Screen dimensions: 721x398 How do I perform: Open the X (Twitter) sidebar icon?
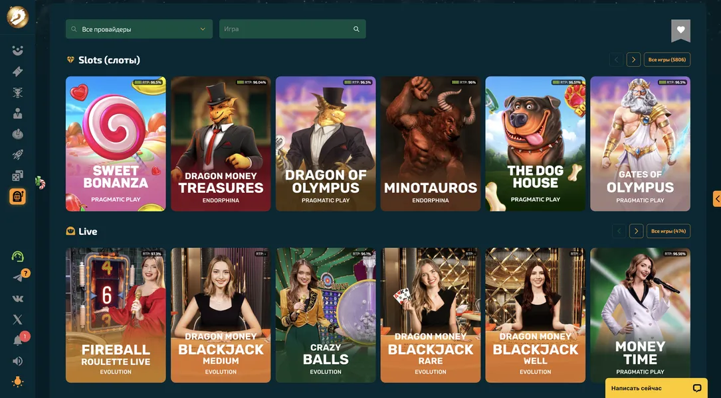tap(17, 320)
